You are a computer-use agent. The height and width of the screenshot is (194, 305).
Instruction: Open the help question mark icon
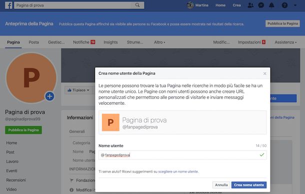284,5
